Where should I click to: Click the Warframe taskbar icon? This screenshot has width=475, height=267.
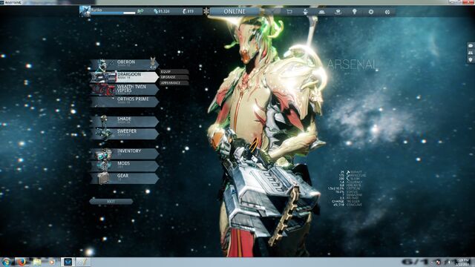[x=68, y=262]
